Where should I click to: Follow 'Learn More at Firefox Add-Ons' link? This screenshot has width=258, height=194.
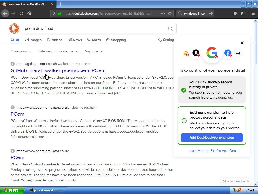click(x=212, y=151)
